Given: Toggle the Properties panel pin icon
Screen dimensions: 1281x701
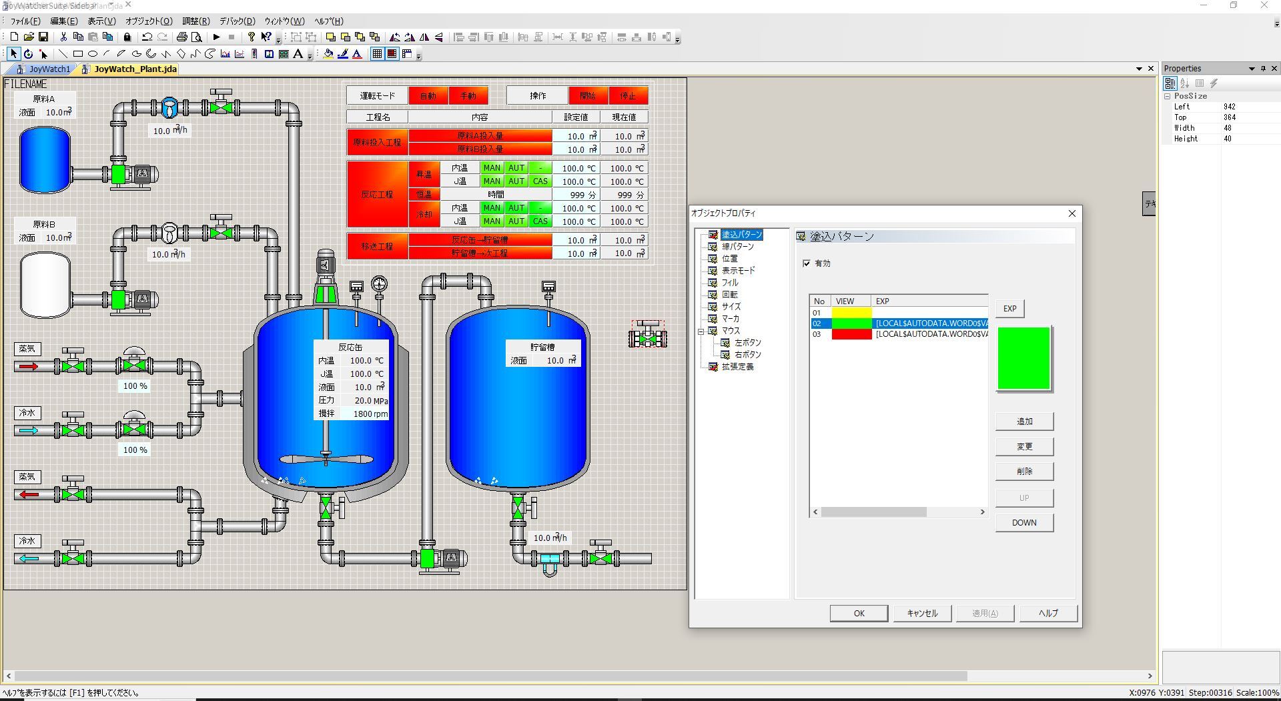Looking at the screenshot, I should coord(1263,69).
